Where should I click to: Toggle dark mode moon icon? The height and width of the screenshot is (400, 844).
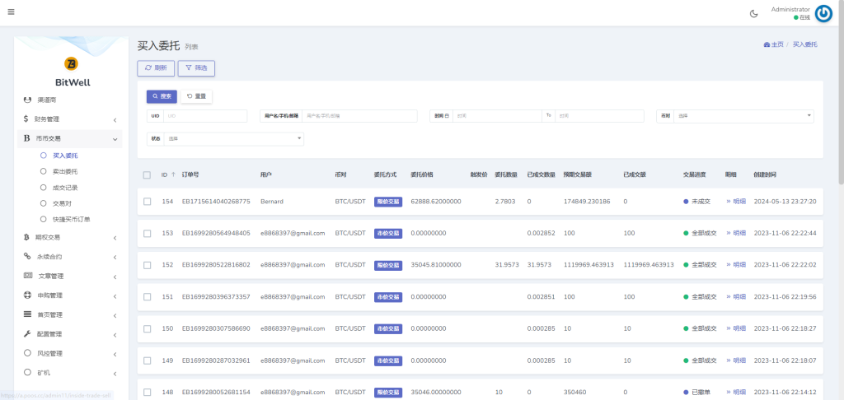[x=753, y=13]
